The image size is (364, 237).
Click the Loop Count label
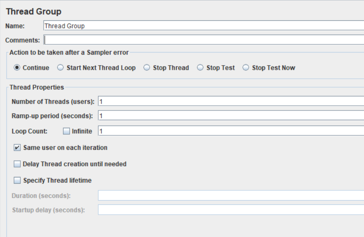[x=29, y=131]
